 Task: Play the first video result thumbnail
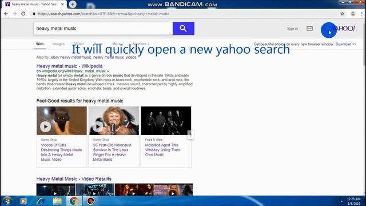tap(55, 189)
